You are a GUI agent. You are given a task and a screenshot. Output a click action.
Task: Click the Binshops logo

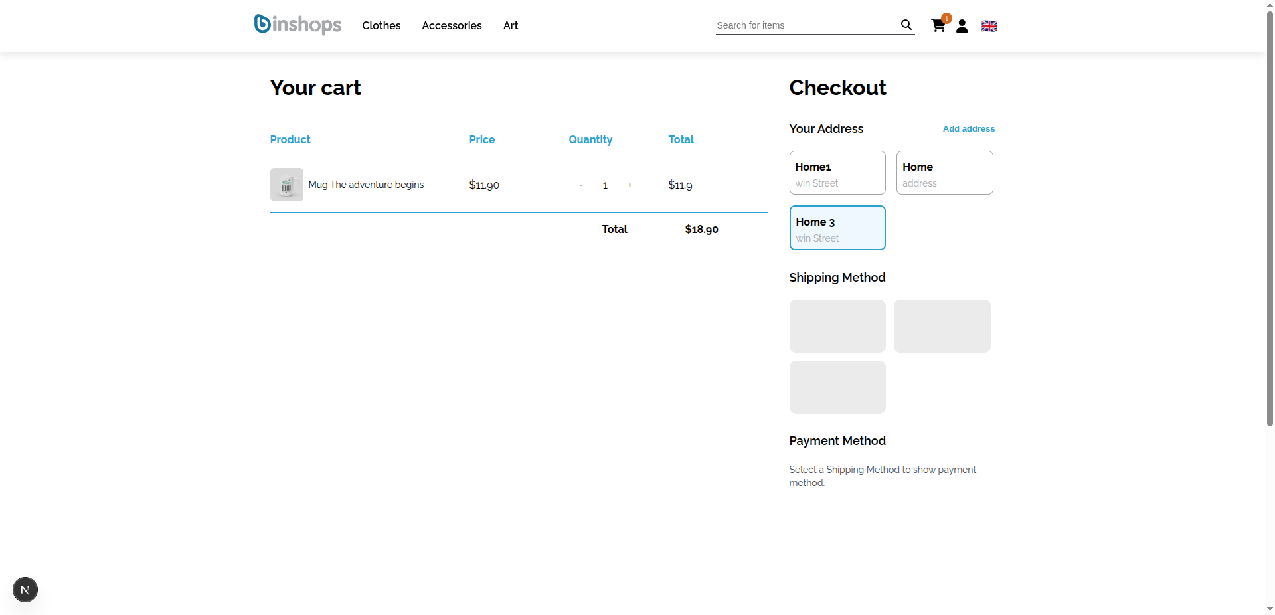click(x=297, y=25)
